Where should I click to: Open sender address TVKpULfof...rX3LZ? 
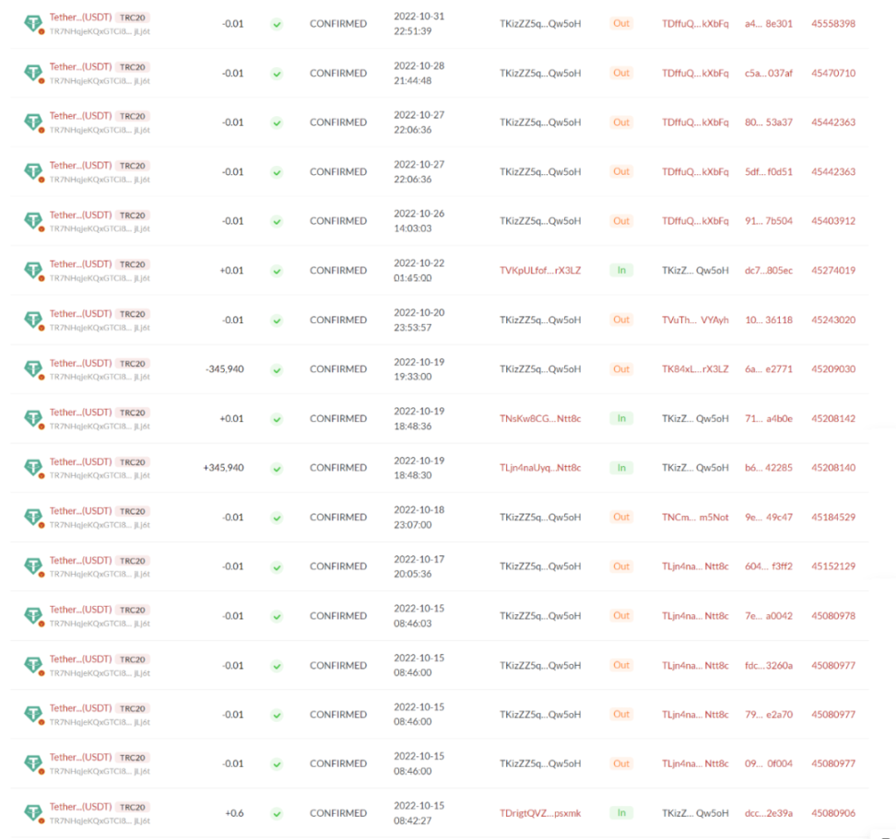pyautogui.click(x=540, y=271)
